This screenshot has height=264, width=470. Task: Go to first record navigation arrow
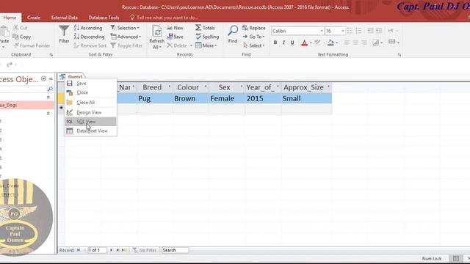[x=79, y=250]
